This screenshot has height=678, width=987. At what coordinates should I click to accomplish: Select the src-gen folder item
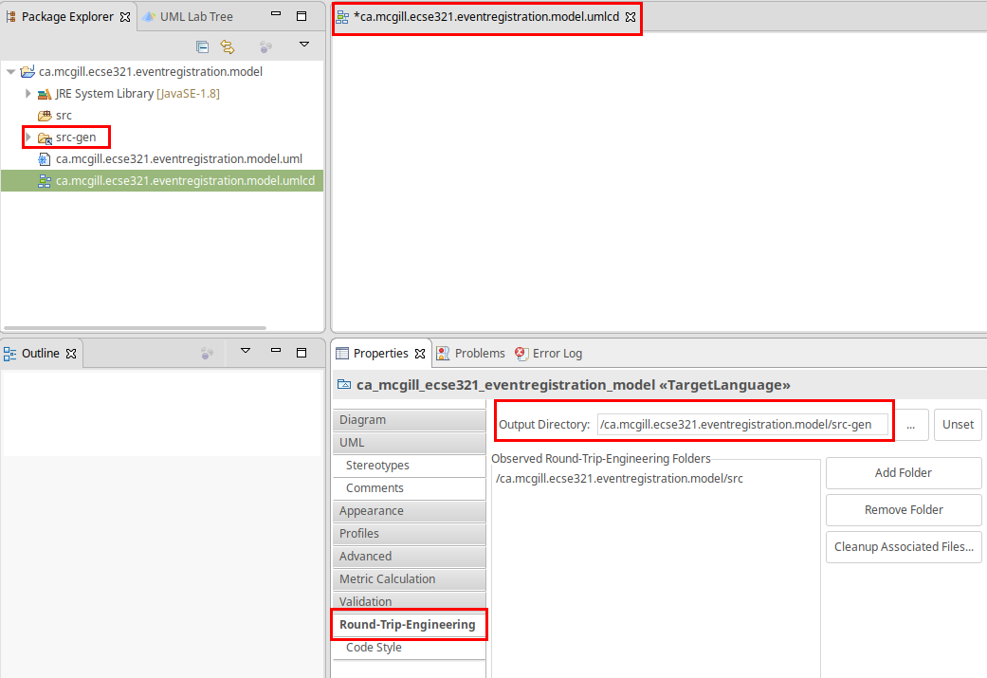click(76, 137)
